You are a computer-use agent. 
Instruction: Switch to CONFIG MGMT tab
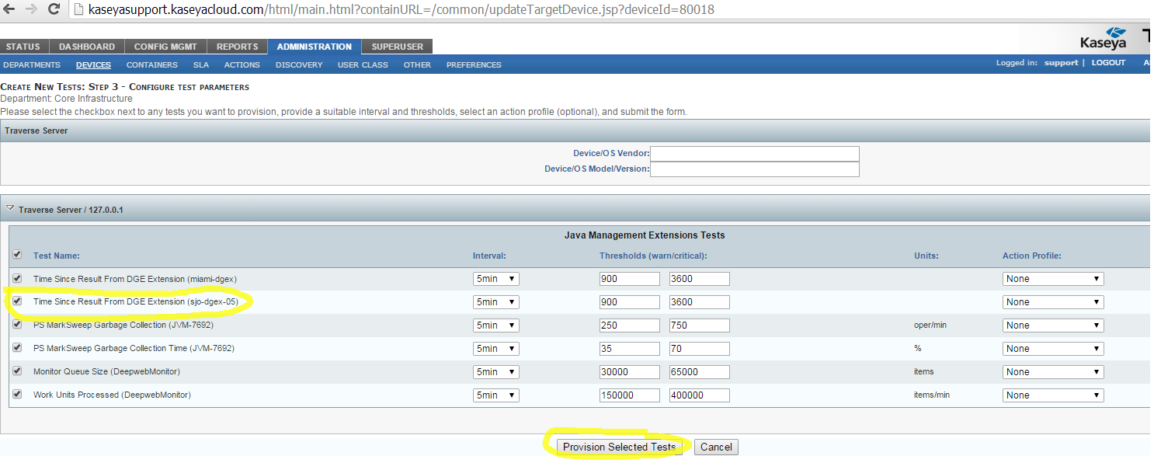pyautogui.click(x=165, y=47)
